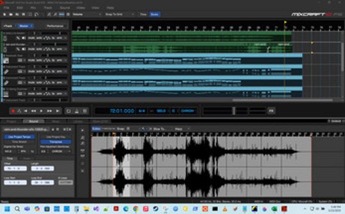Toggle the metronome icon in transport bar

coord(19,110)
